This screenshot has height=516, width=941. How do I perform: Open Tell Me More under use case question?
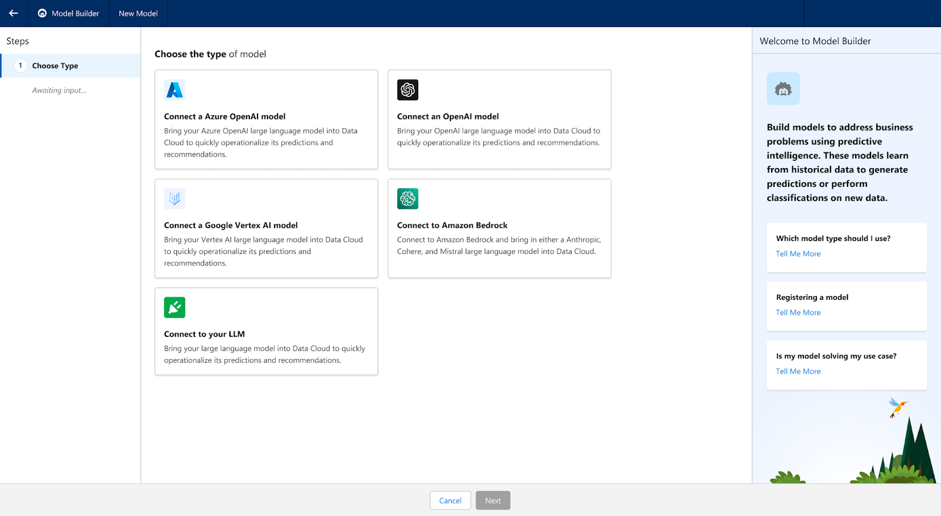(798, 371)
